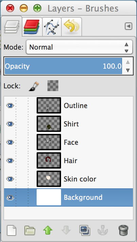Select the Face layer thumbnail
The height and width of the screenshot is (242, 137).
49,142
